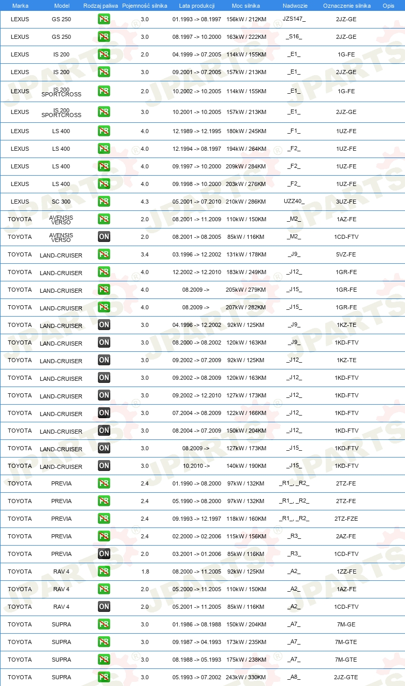The image size is (405, 686).
Task: Click the 156kW / 212KM power cell
Action: [246, 19]
